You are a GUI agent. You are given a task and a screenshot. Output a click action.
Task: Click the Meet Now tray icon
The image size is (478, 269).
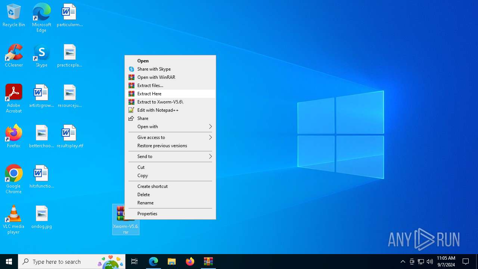point(412,262)
